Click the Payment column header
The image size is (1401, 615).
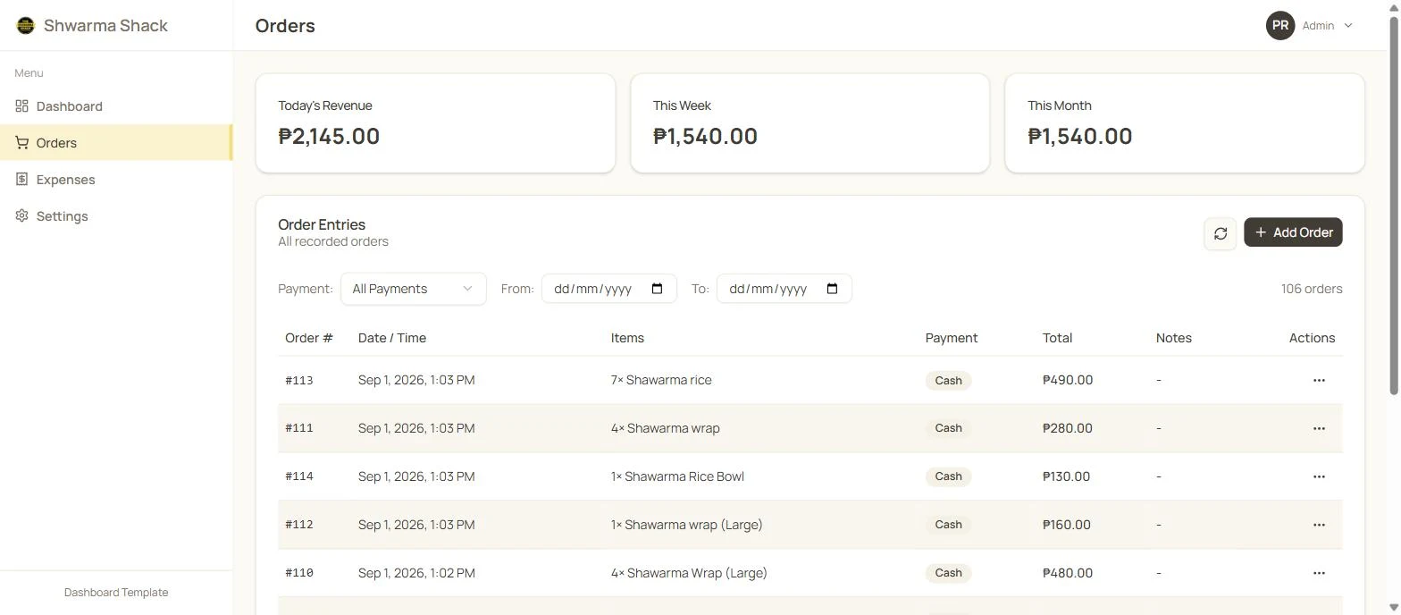[952, 338]
